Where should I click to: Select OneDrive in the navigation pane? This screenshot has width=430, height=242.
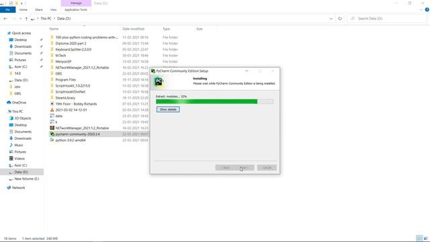pyautogui.click(x=19, y=102)
